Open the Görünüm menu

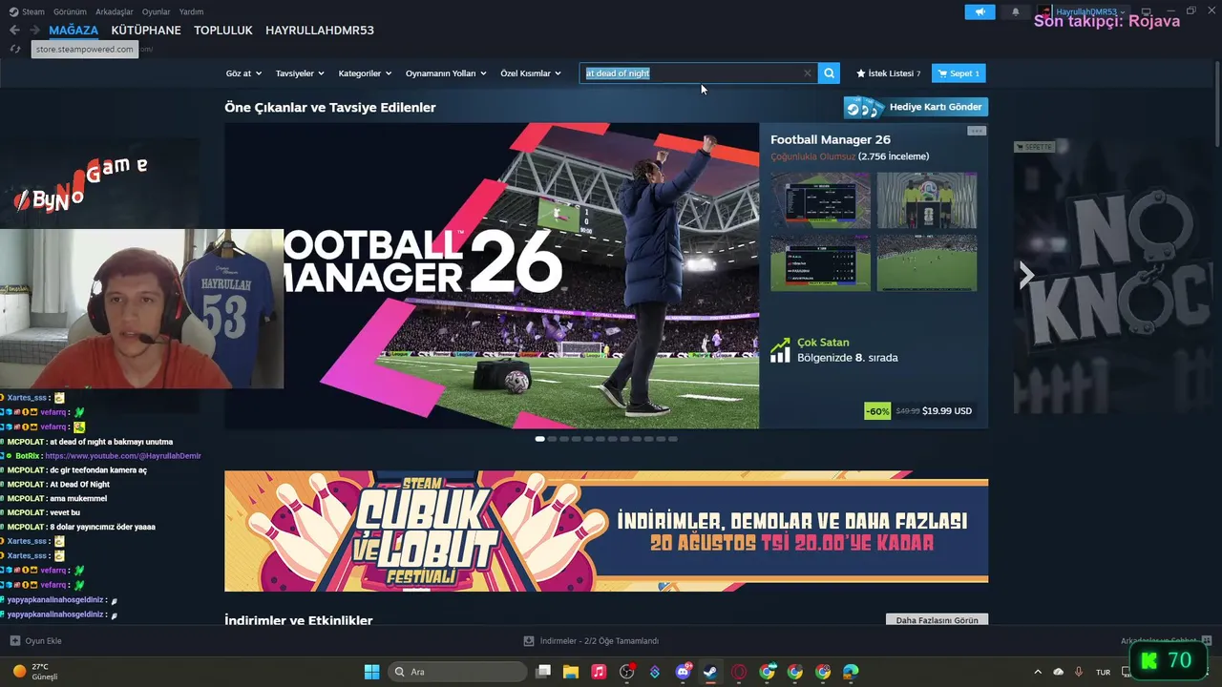70,11
